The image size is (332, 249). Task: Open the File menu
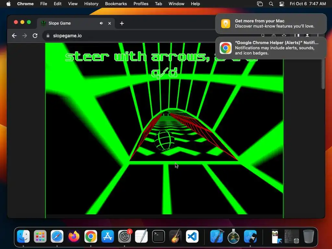pyautogui.click(x=44, y=4)
